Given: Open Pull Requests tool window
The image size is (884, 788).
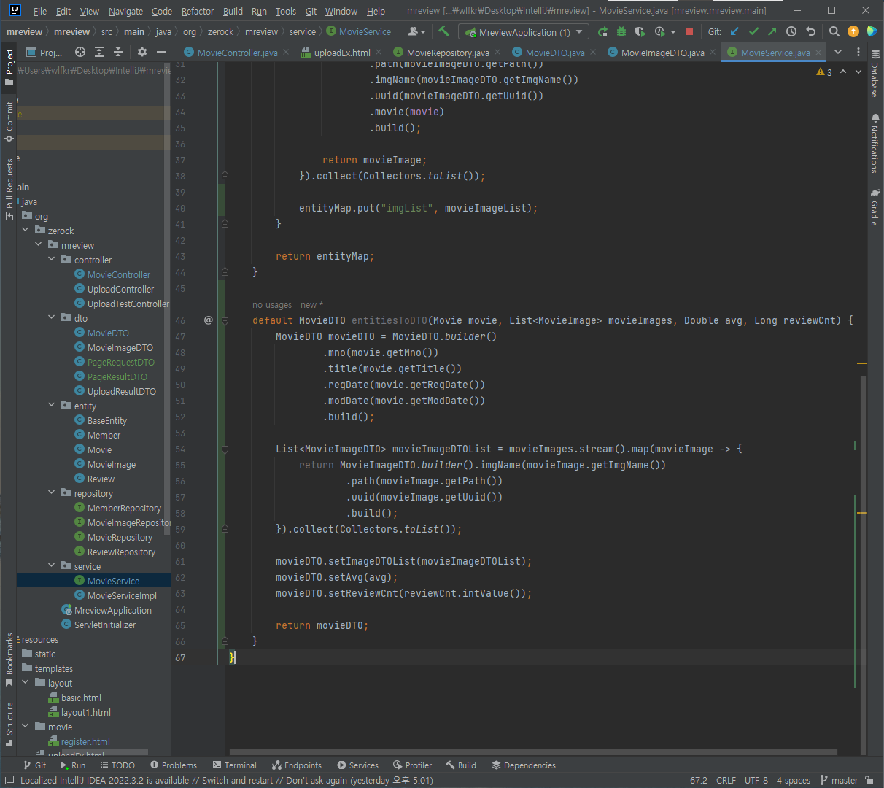Looking at the screenshot, I should [x=9, y=189].
